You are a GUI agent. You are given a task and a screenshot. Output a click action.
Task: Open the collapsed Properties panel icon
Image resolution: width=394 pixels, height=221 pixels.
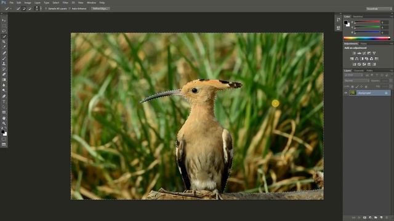(338, 28)
